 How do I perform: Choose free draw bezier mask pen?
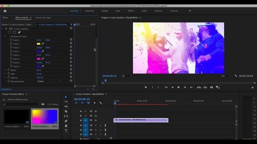(x=19, y=32)
